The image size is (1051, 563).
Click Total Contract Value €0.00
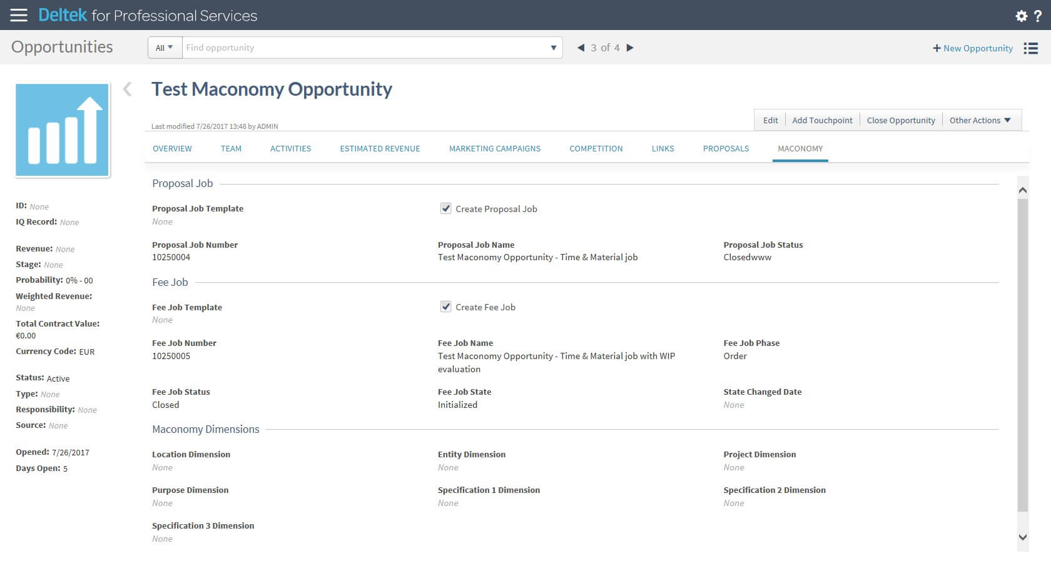tap(26, 336)
